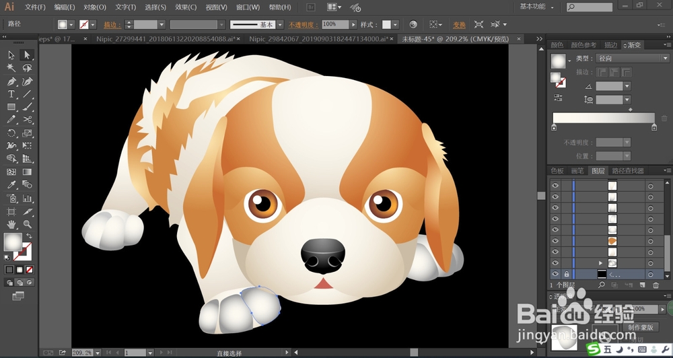The image size is (673, 358).
Task: Select the Zoom magnifier tool
Action: 27,224
